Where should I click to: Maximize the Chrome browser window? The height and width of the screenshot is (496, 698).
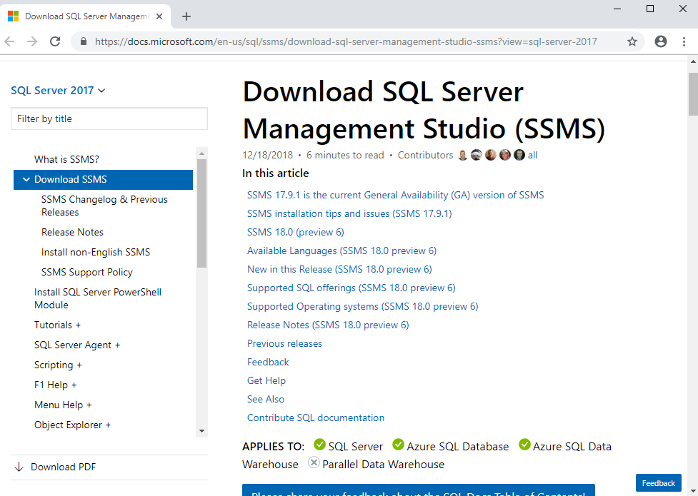pyautogui.click(x=650, y=9)
